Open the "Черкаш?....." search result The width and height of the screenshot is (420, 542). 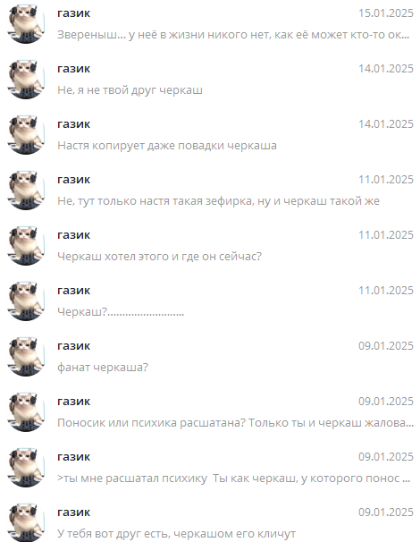click(210, 301)
